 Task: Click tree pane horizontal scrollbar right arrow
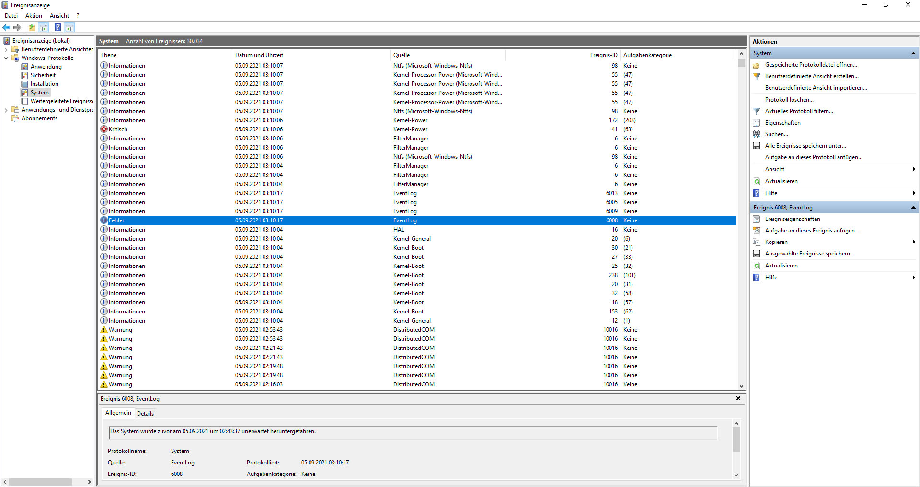[x=90, y=482]
